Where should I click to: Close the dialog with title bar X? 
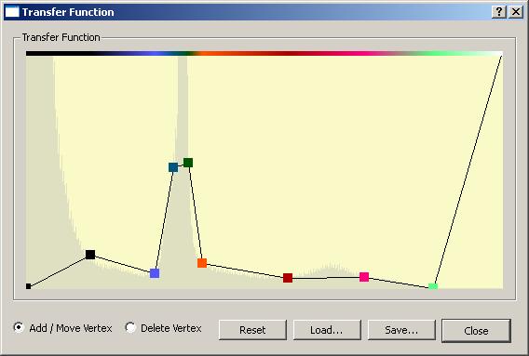(x=516, y=12)
